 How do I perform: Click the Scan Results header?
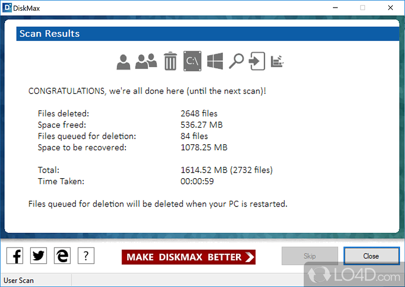(208, 33)
